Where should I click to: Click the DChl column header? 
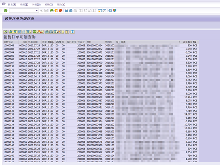click(x=58, y=42)
